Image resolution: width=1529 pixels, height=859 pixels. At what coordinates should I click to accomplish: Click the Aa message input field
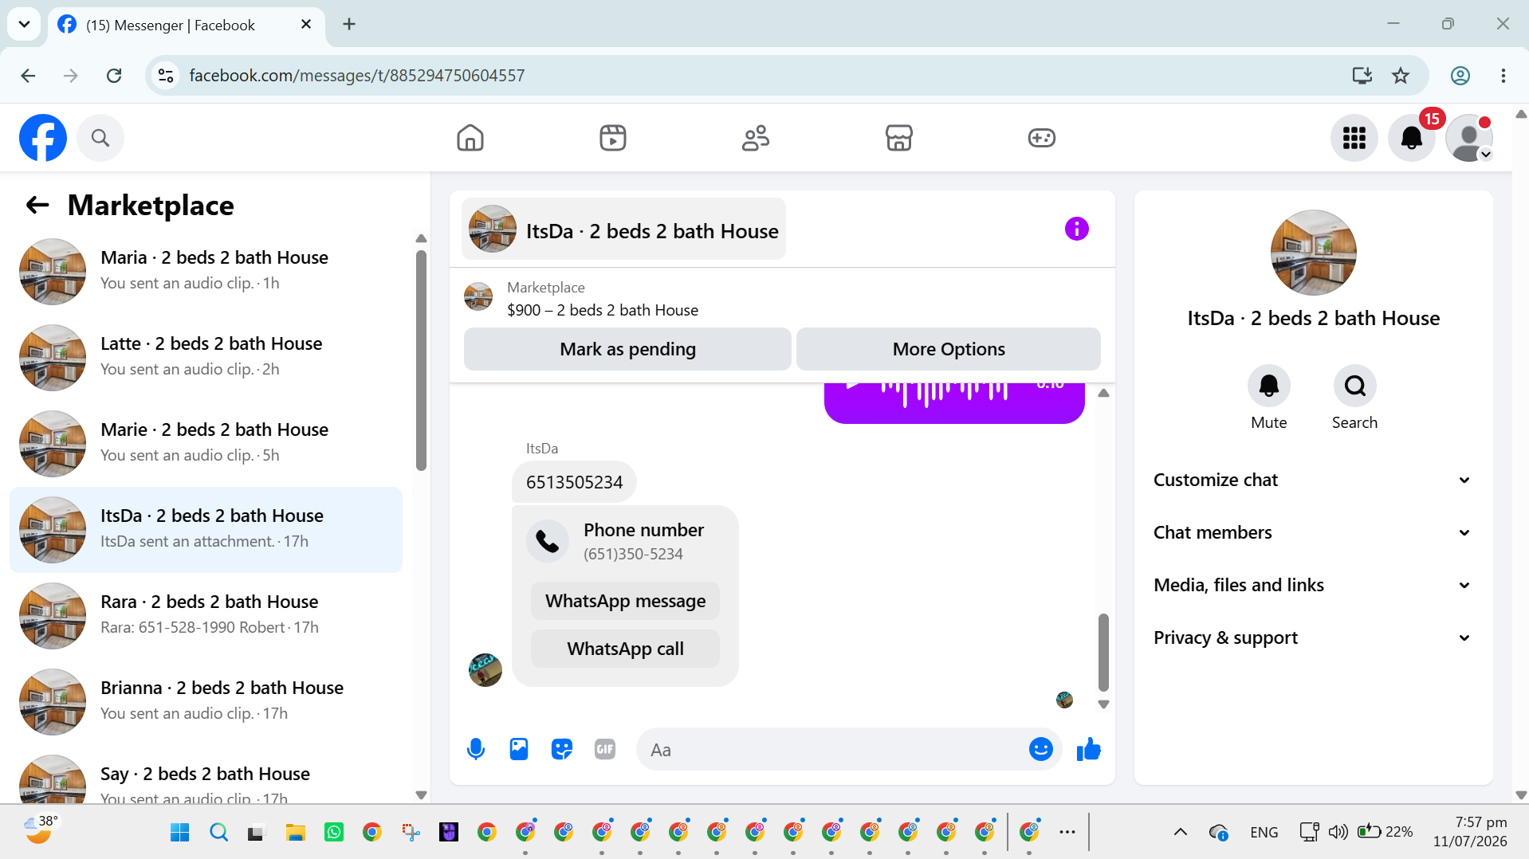pyautogui.click(x=833, y=750)
